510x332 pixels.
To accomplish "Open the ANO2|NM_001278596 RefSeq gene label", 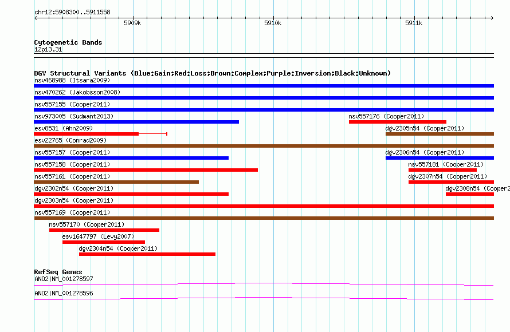I will (x=64, y=293).
